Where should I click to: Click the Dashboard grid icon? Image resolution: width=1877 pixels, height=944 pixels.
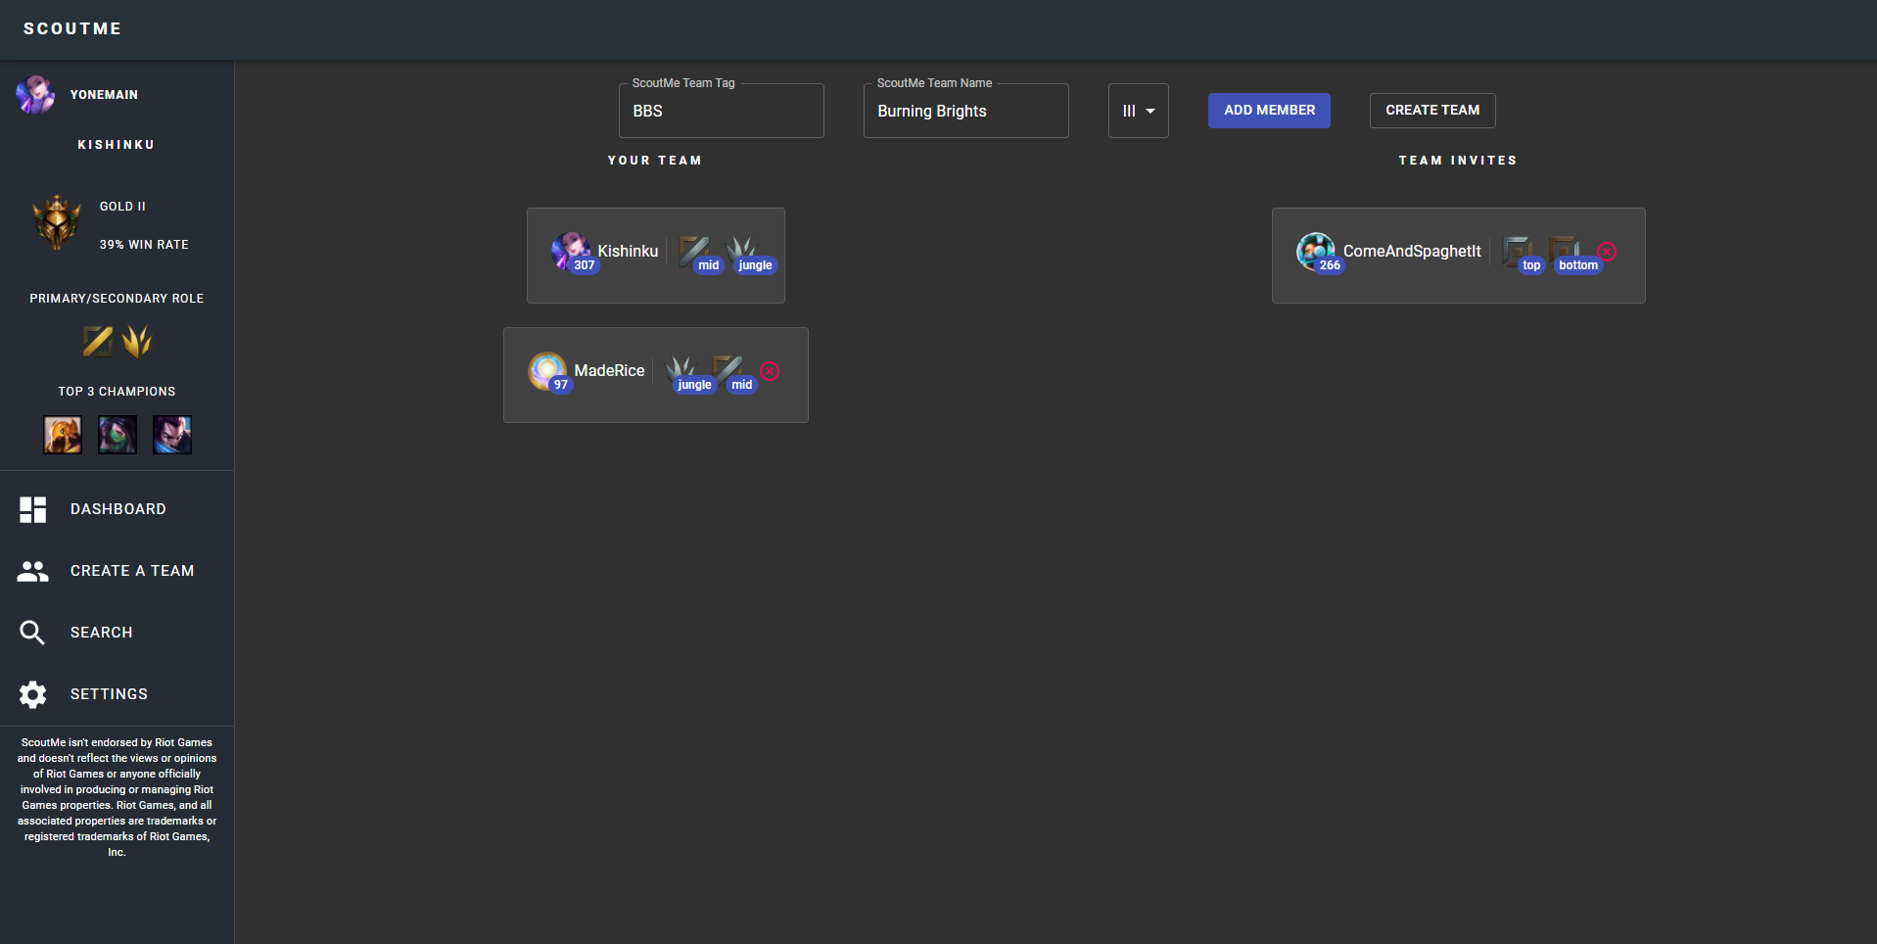tap(33, 509)
